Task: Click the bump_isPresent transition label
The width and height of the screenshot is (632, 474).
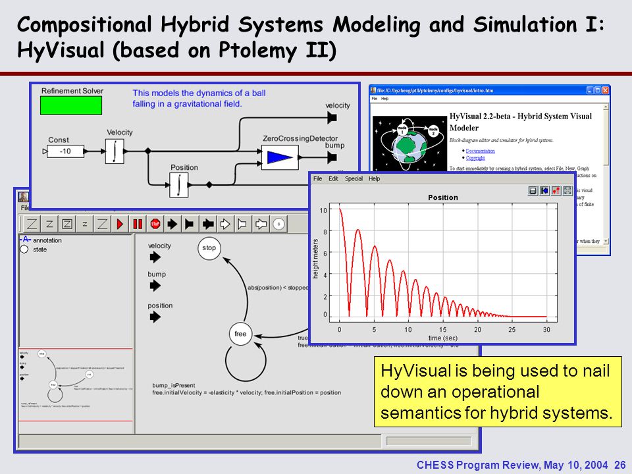Action: point(174,385)
